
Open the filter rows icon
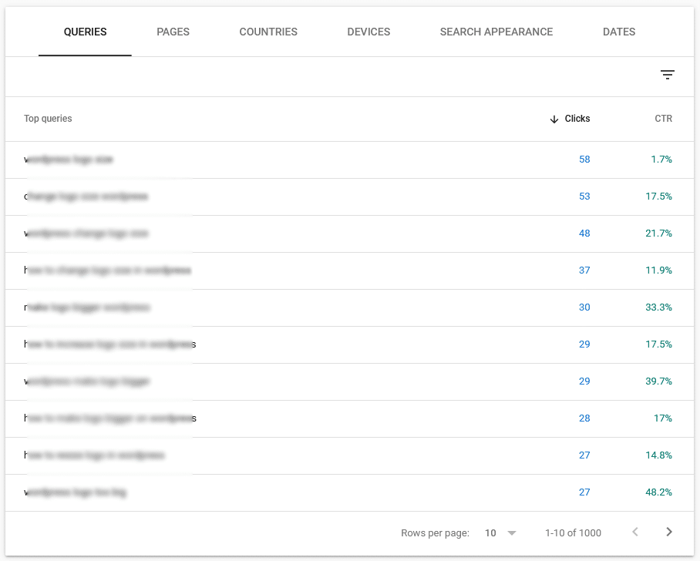(x=667, y=75)
